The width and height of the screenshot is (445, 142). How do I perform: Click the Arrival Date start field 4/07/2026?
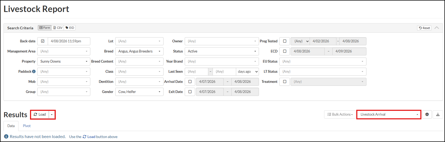[x=210, y=82]
